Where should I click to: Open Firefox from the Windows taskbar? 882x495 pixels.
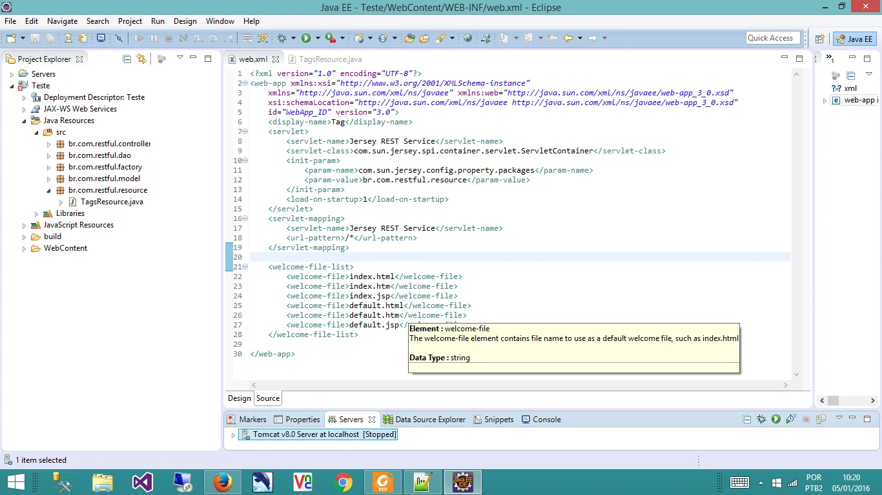(222, 482)
